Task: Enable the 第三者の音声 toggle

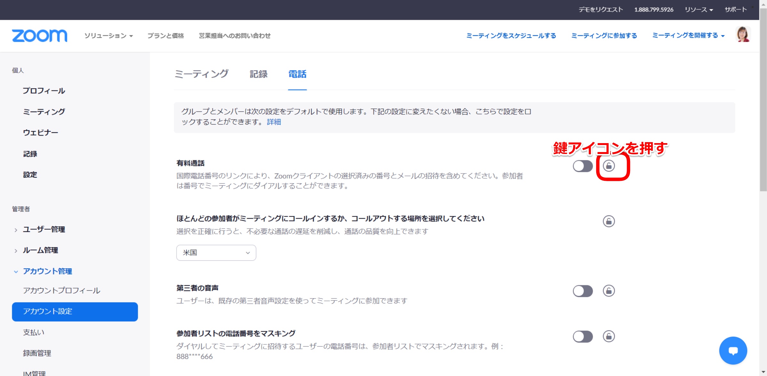Action: [x=582, y=291]
